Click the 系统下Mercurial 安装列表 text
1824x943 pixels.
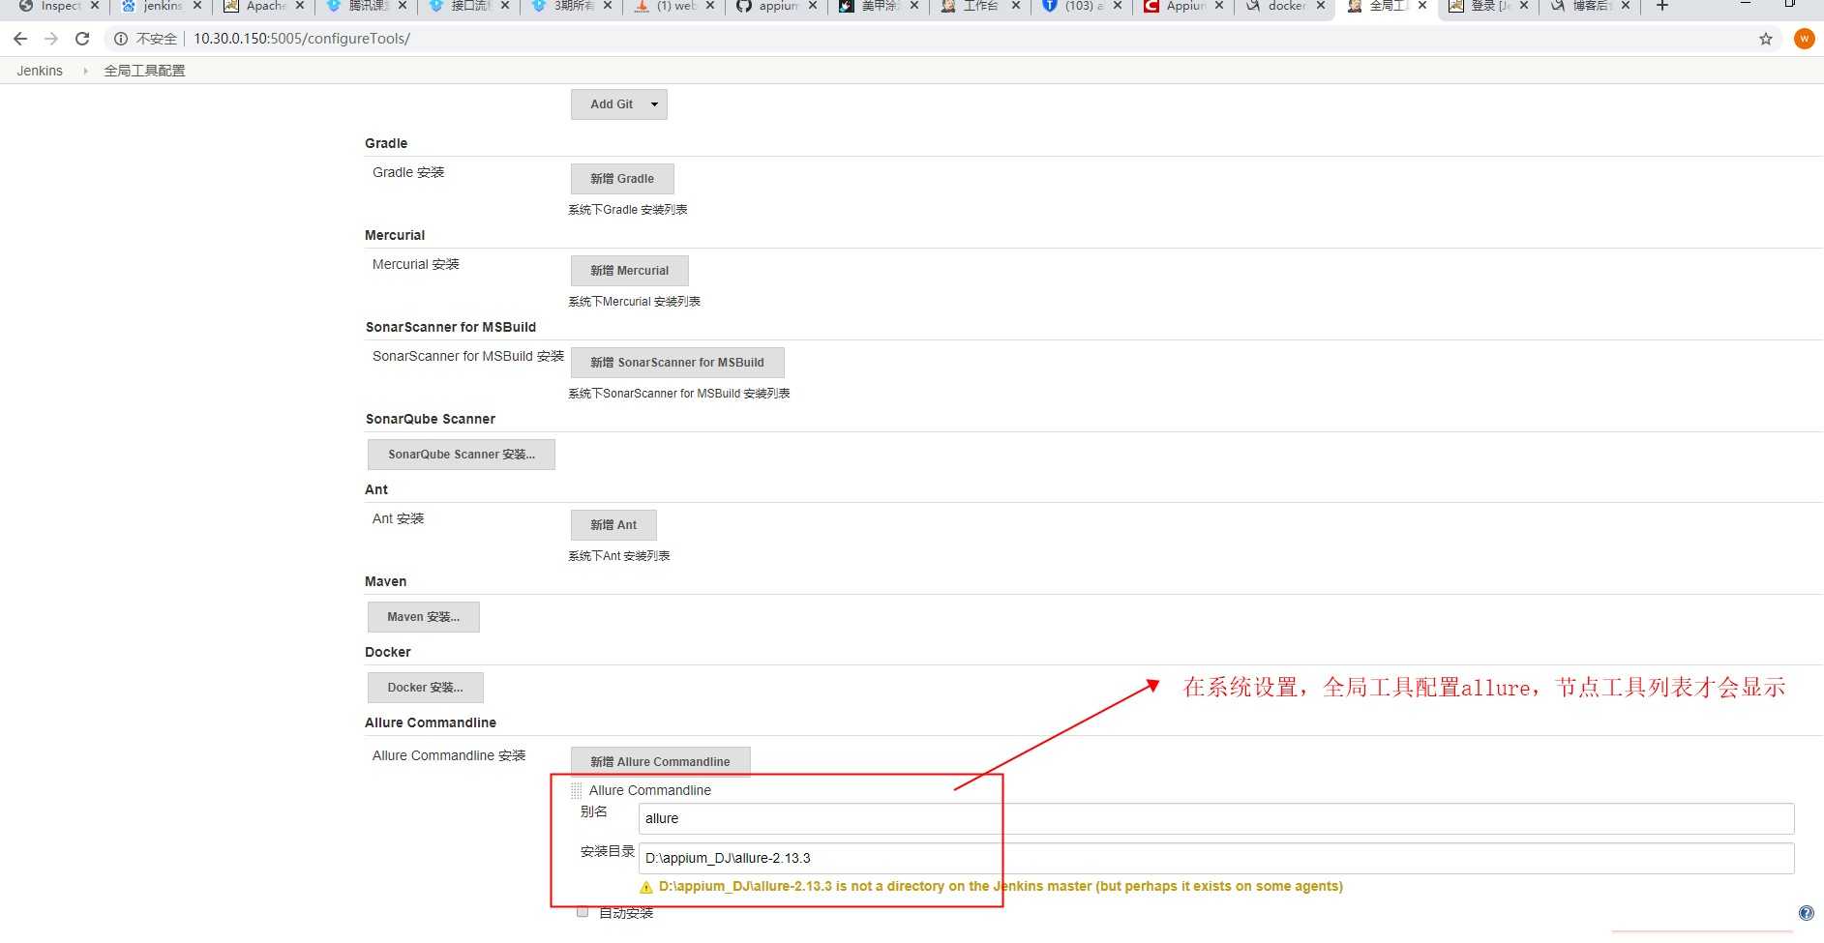coord(634,302)
